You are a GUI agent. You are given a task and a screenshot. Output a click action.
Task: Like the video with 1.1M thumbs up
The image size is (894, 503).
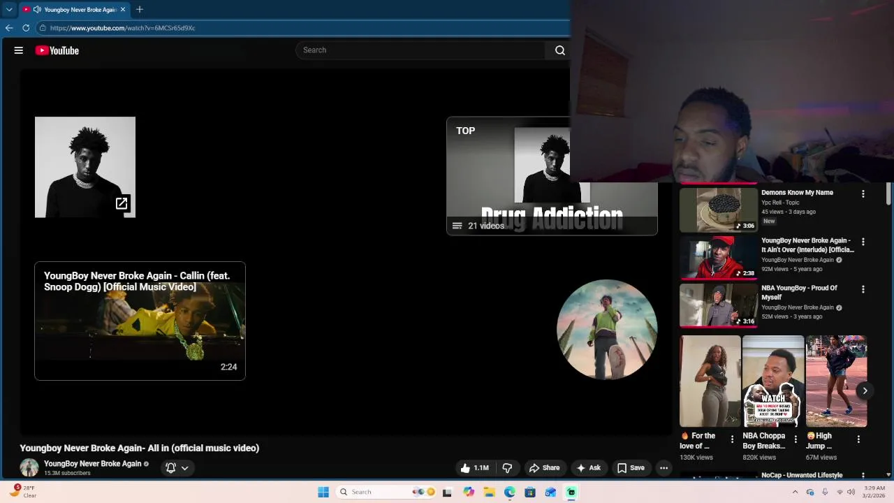474,468
